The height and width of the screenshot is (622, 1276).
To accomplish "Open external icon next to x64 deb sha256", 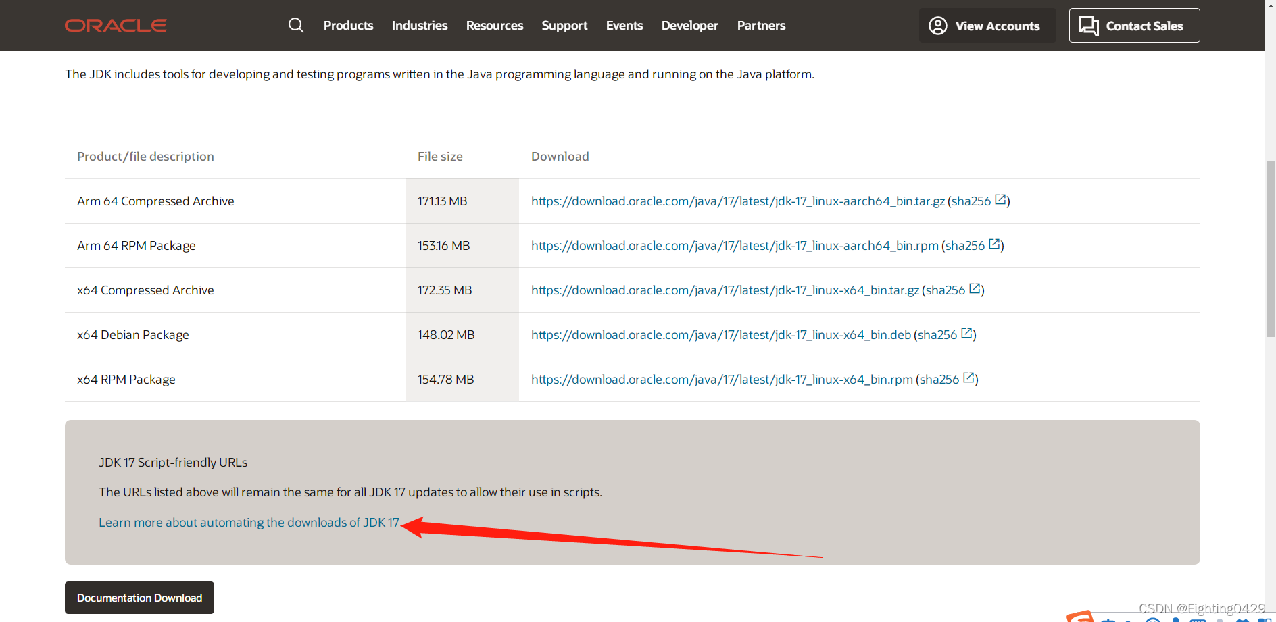I will click(966, 334).
